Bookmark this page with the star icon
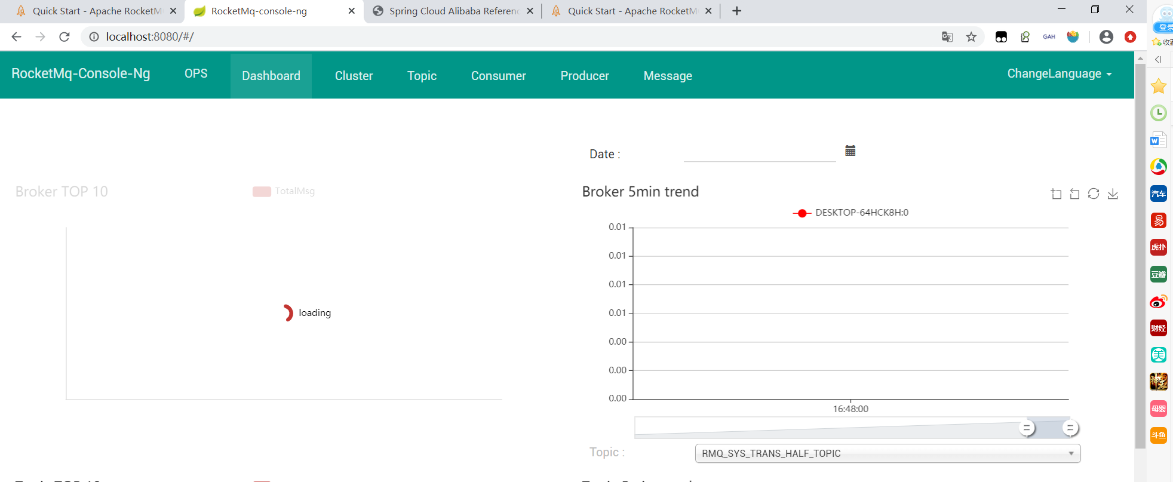1173x482 pixels. pos(971,37)
